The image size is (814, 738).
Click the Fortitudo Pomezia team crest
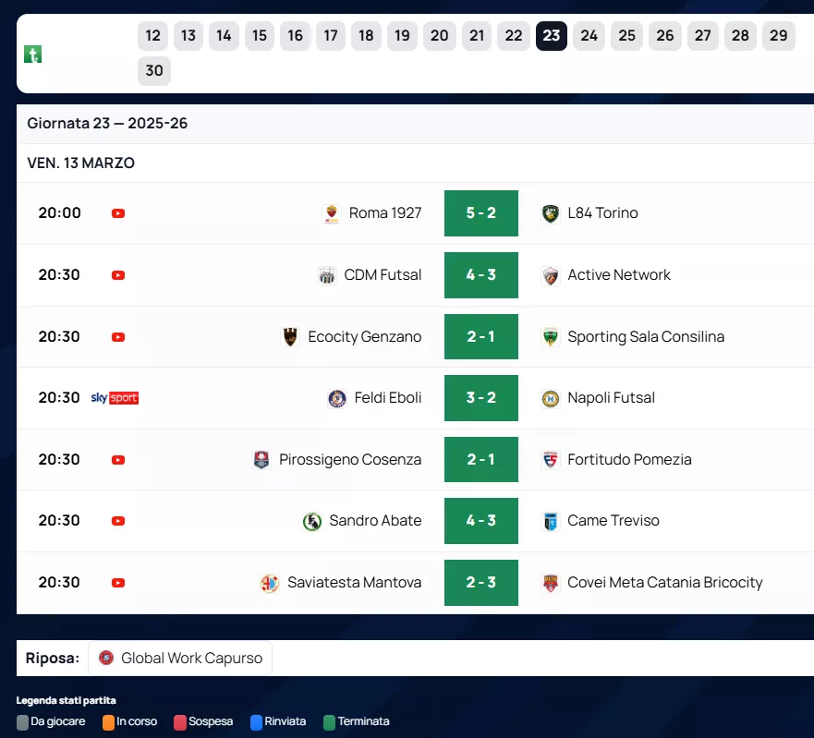click(x=551, y=460)
